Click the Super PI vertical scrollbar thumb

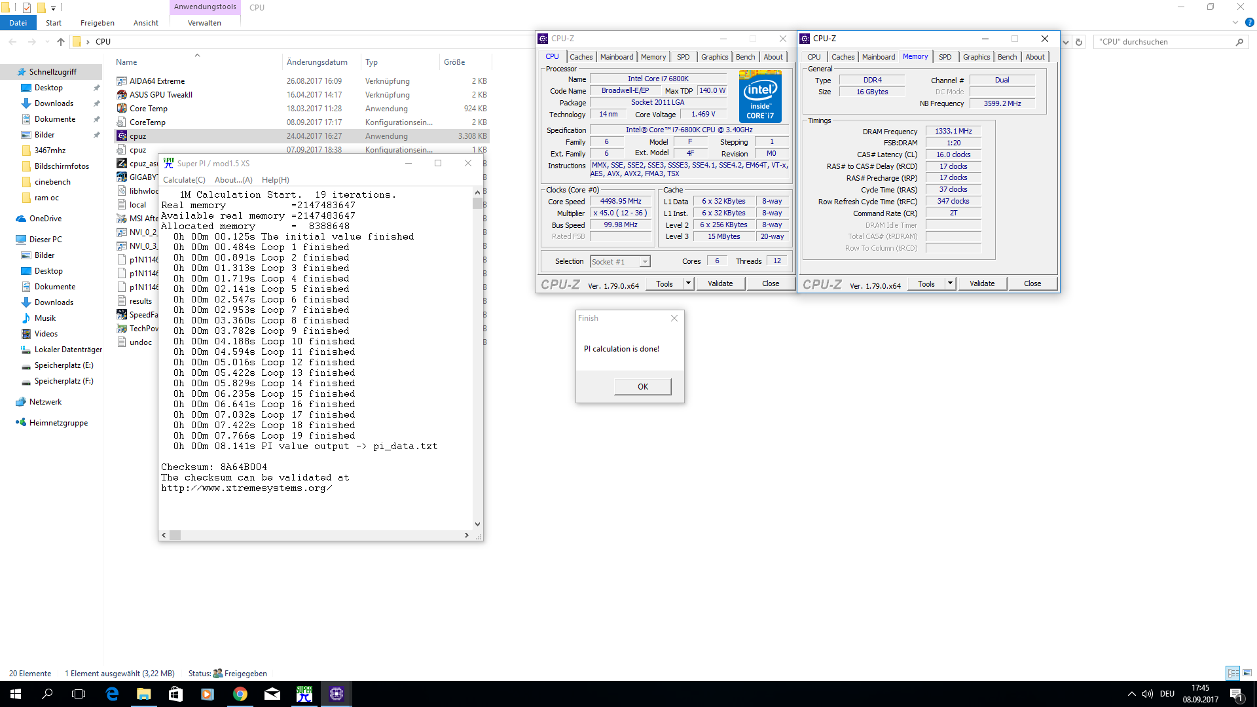tap(477, 203)
